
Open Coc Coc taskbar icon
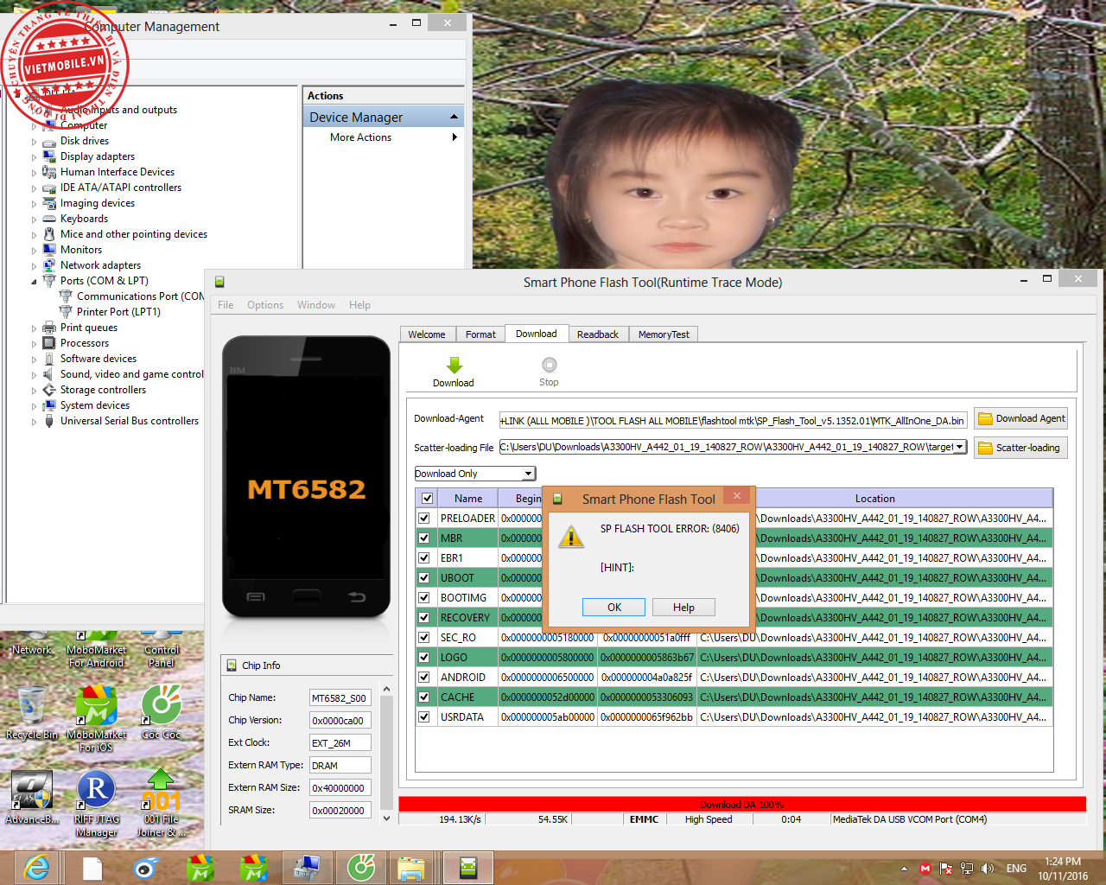click(361, 868)
